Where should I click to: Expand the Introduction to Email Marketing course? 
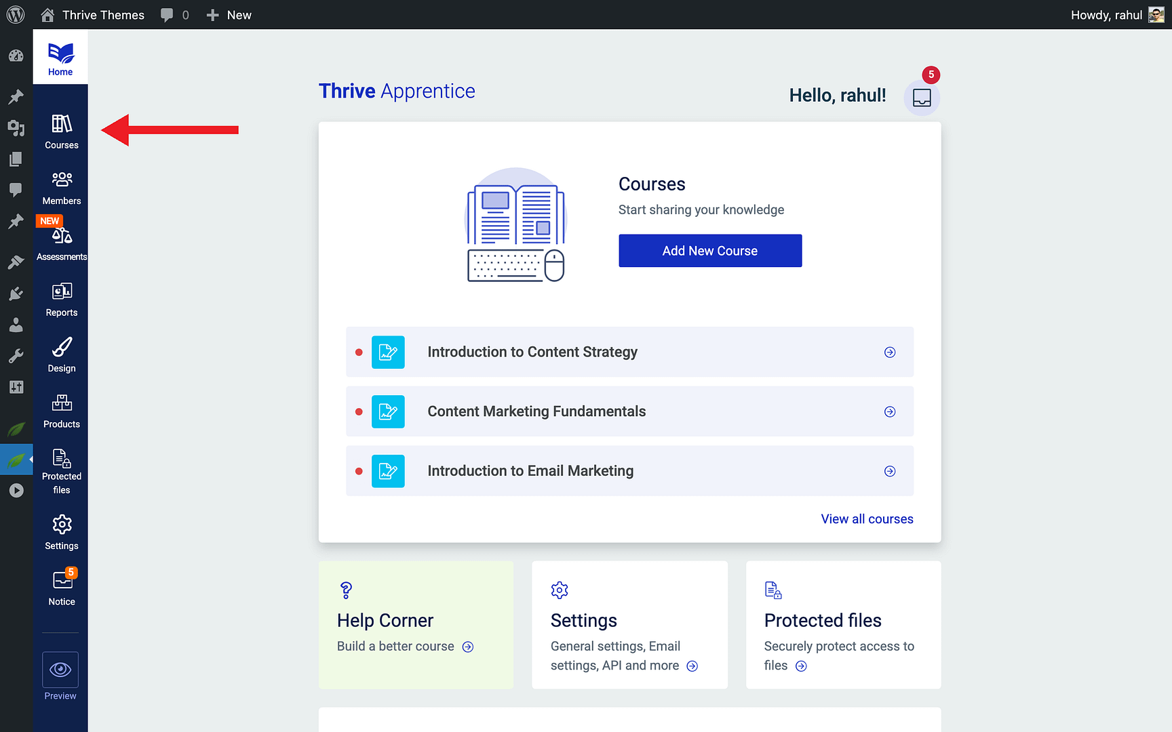[x=889, y=470]
